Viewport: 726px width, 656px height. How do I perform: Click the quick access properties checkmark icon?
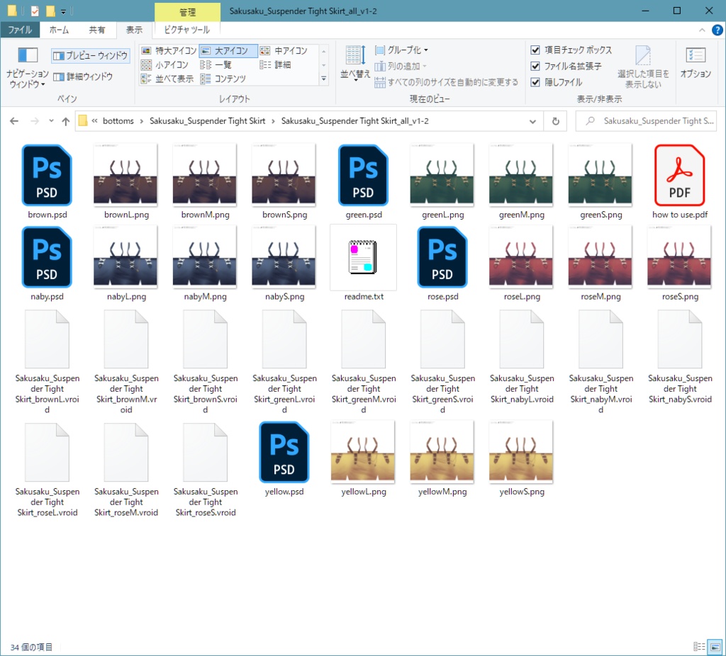pyautogui.click(x=35, y=11)
